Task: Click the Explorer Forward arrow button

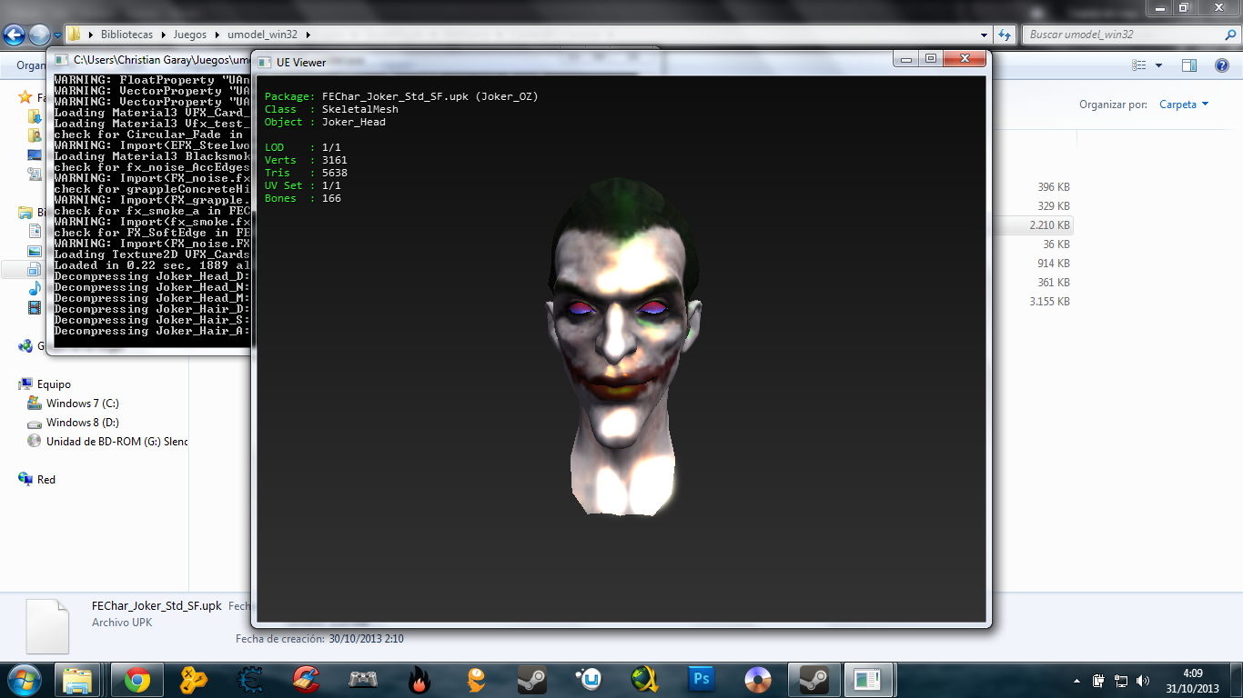Action: tap(39, 35)
